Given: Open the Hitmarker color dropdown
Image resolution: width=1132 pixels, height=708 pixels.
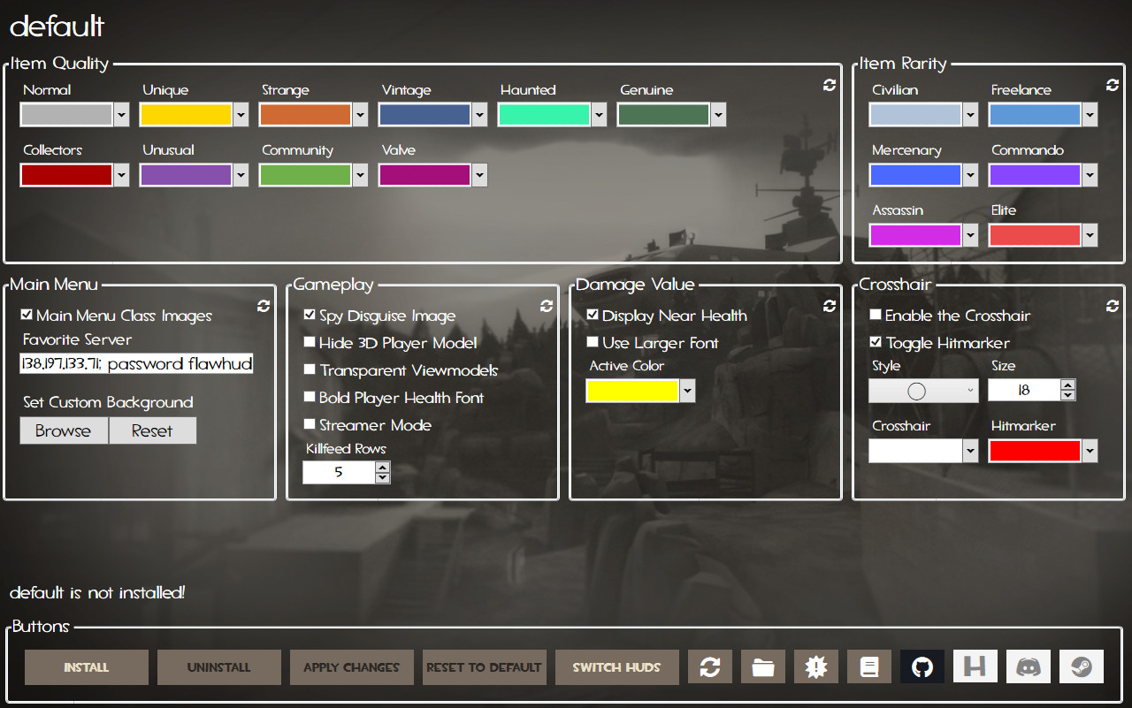Looking at the screenshot, I should [1090, 451].
